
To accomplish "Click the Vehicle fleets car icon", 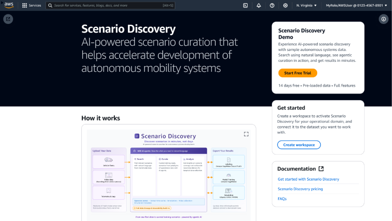I will click(108, 160).
